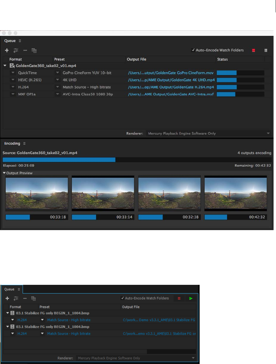
Task: Open the GoldenGate 4K UHD.mp4 output path
Action: [171, 80]
